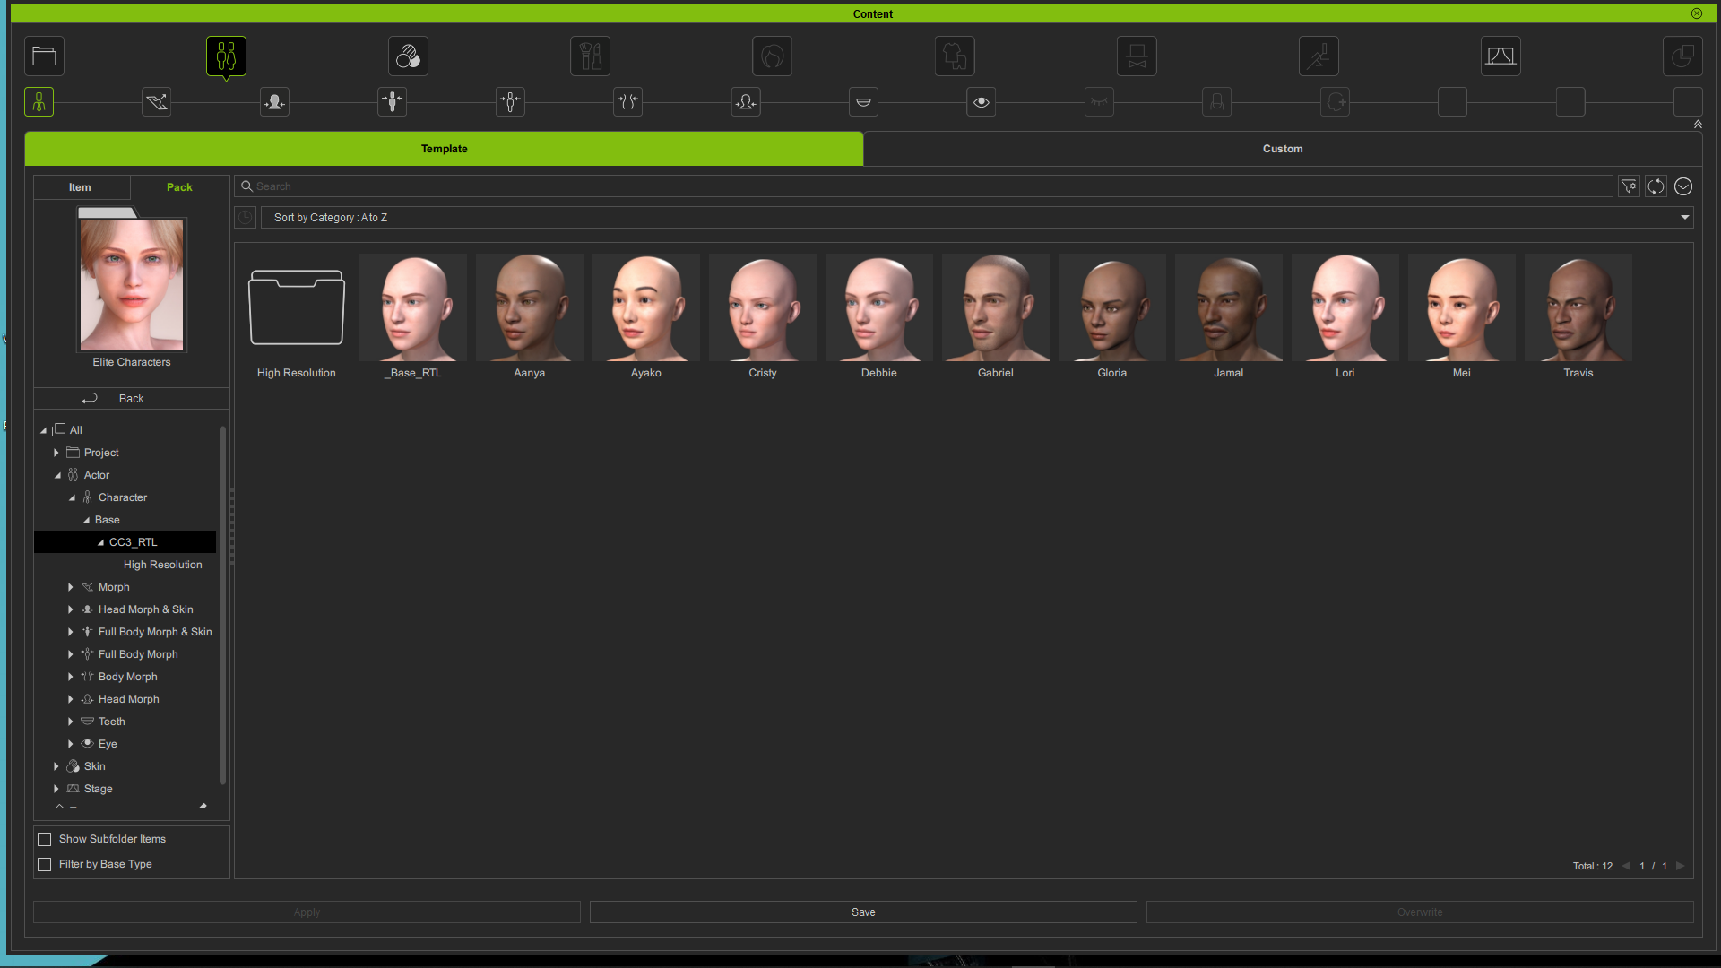Open the search filter icon
The height and width of the screenshot is (968, 1721).
point(1629,186)
